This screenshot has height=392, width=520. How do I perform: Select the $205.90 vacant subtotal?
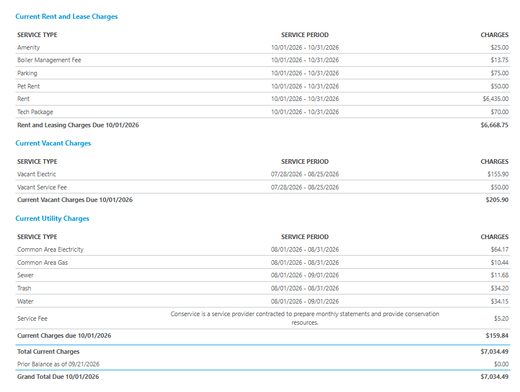(x=497, y=200)
